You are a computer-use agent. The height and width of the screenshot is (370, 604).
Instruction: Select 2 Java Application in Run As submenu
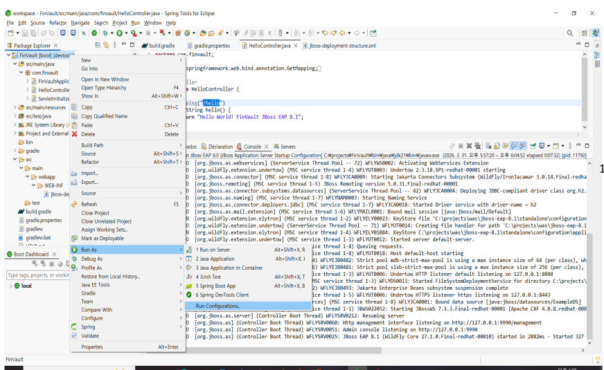(248, 259)
